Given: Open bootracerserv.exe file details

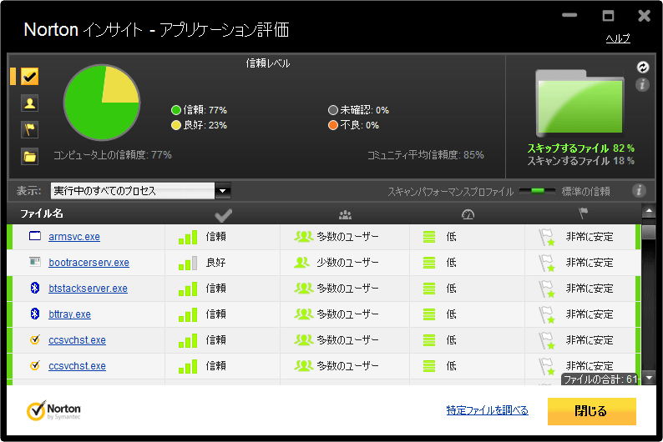Looking at the screenshot, I should point(89,263).
